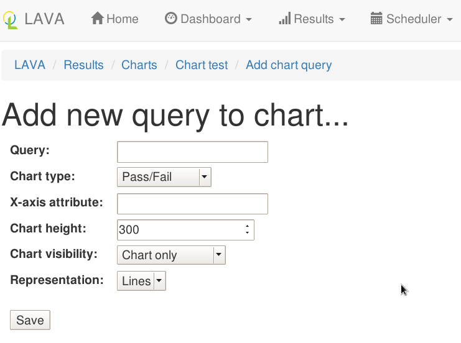Click inside the Chart height field
The width and height of the screenshot is (461, 343).
point(180,230)
